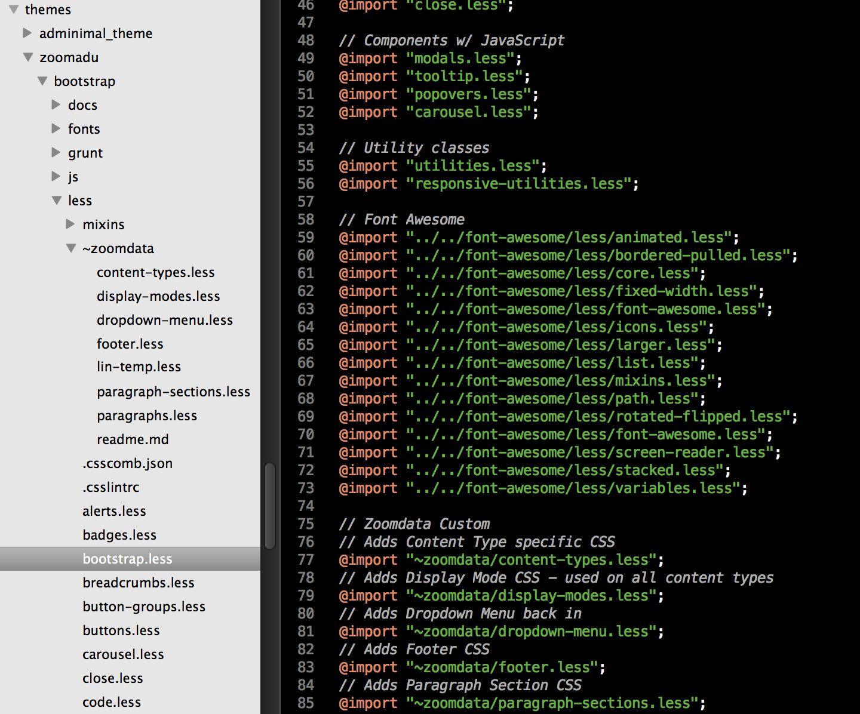Click line number 74 in the gutter
Viewport: 860px width, 714px height.
pyautogui.click(x=306, y=506)
